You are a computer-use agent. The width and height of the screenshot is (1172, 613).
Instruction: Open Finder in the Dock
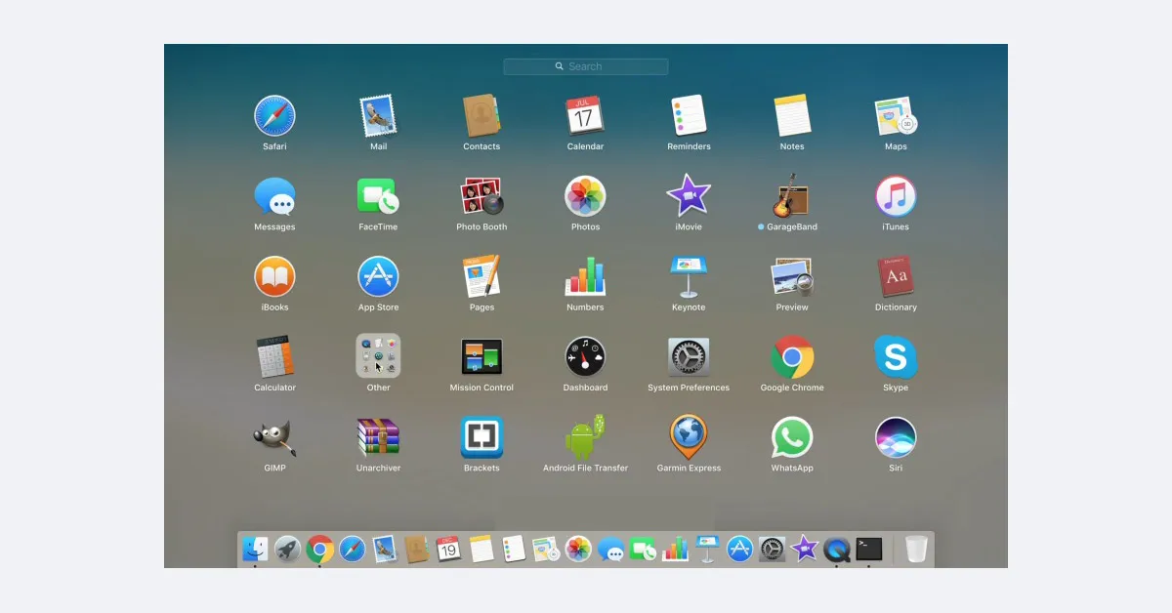pos(256,549)
